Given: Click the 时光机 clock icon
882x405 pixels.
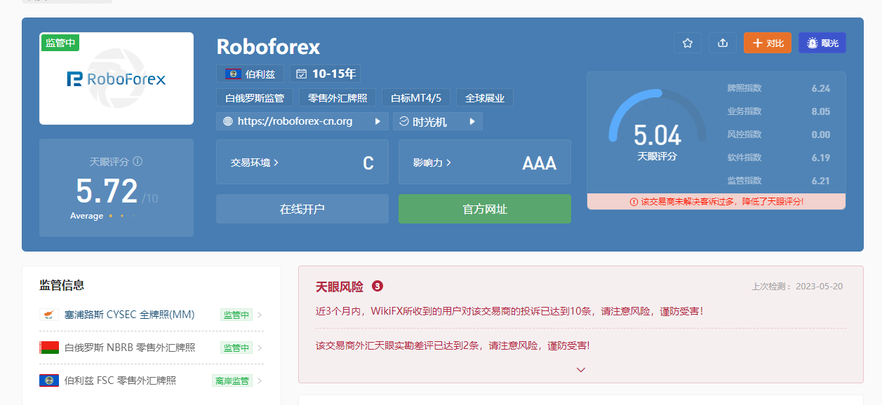Looking at the screenshot, I should [x=404, y=121].
